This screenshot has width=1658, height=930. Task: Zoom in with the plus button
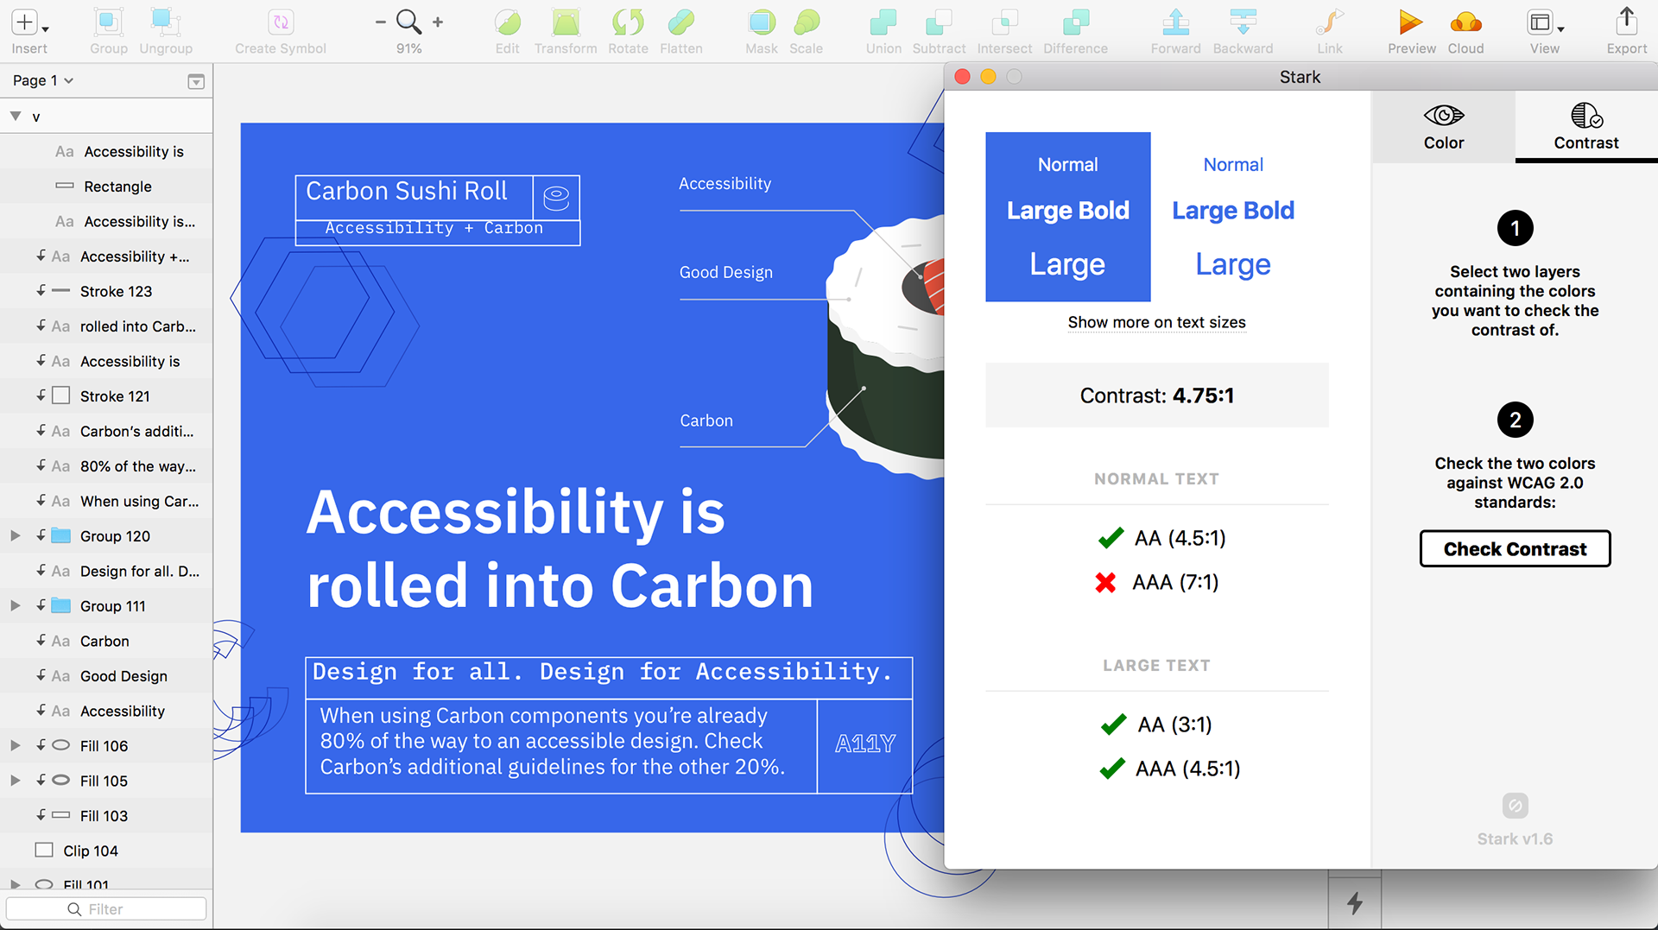pos(438,22)
